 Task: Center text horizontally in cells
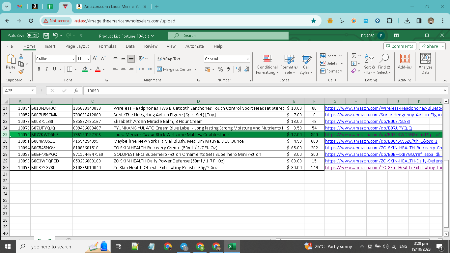click(123, 69)
